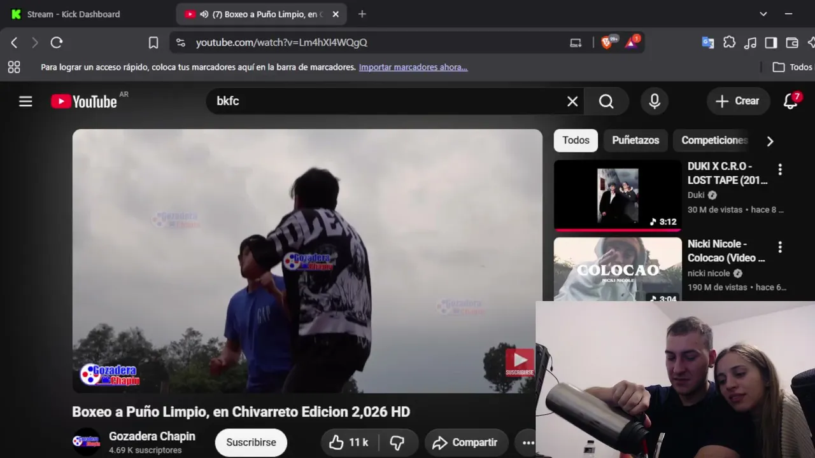Show more filter chips with the arrow

770,141
